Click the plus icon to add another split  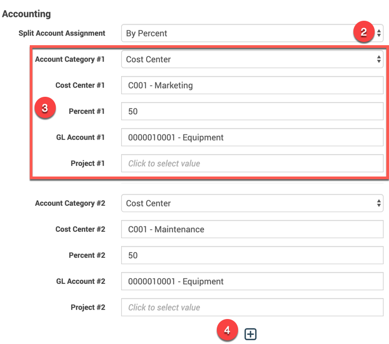[250, 334]
